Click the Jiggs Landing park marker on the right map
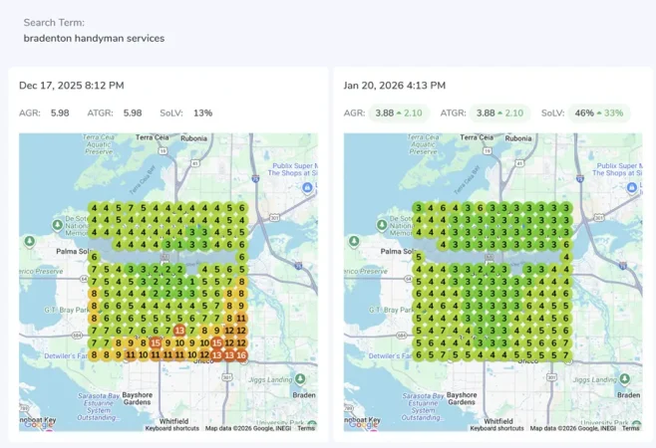This screenshot has width=656, height=448. [625, 379]
